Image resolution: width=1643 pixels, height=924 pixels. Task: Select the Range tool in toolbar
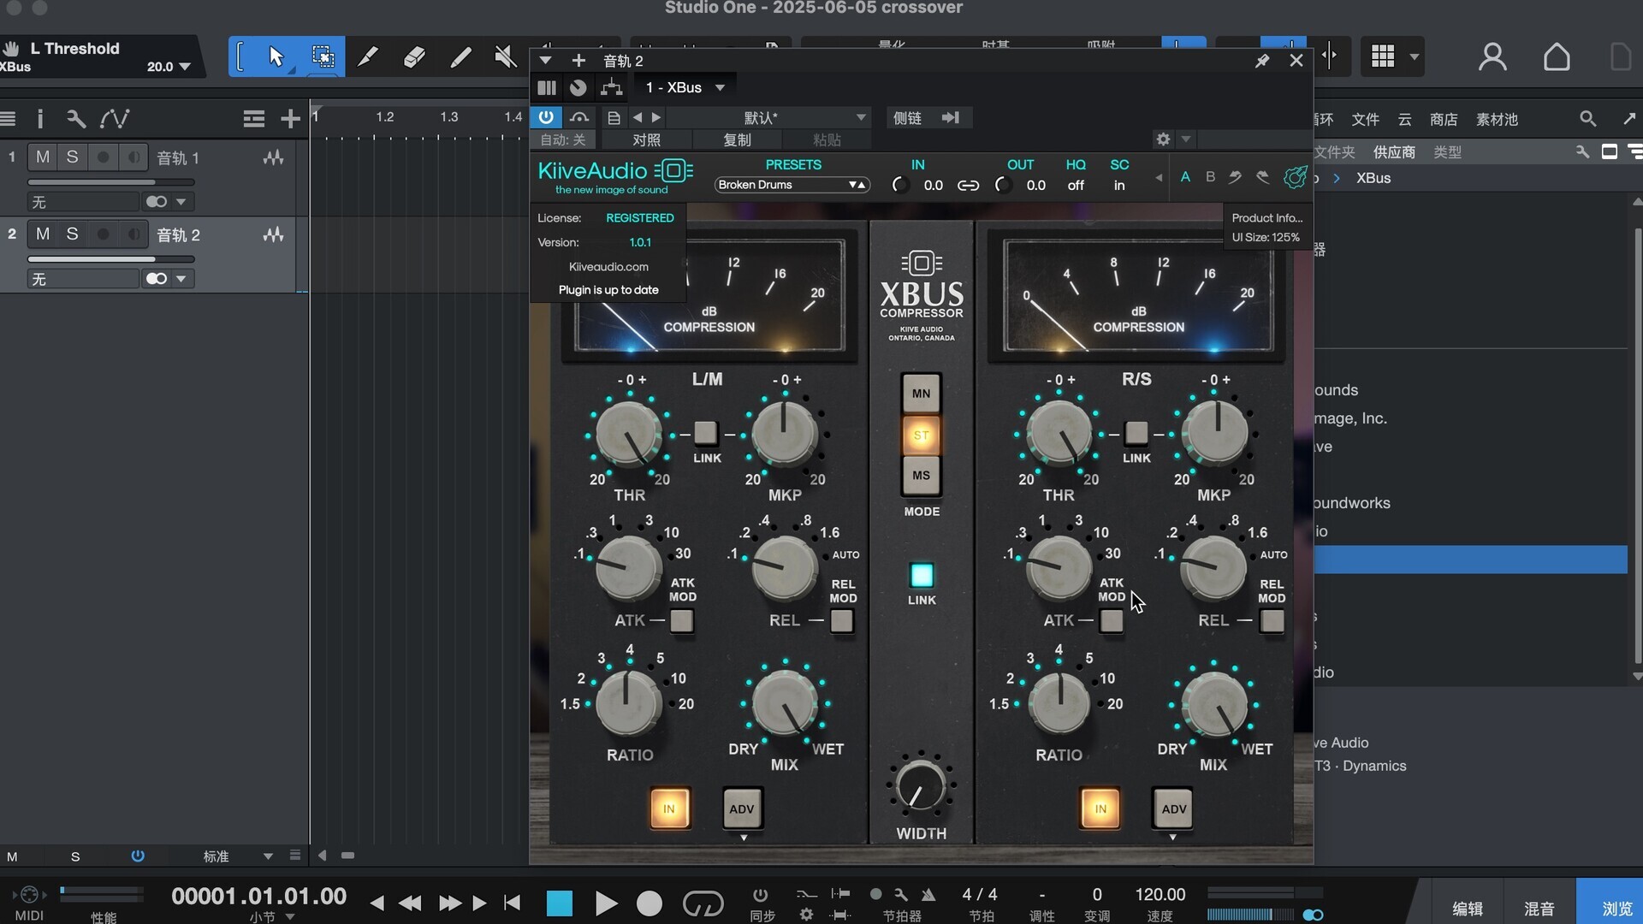(x=323, y=57)
